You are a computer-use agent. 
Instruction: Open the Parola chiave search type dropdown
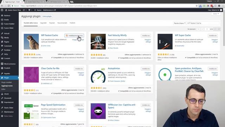pyautogui.click(x=180, y=23)
